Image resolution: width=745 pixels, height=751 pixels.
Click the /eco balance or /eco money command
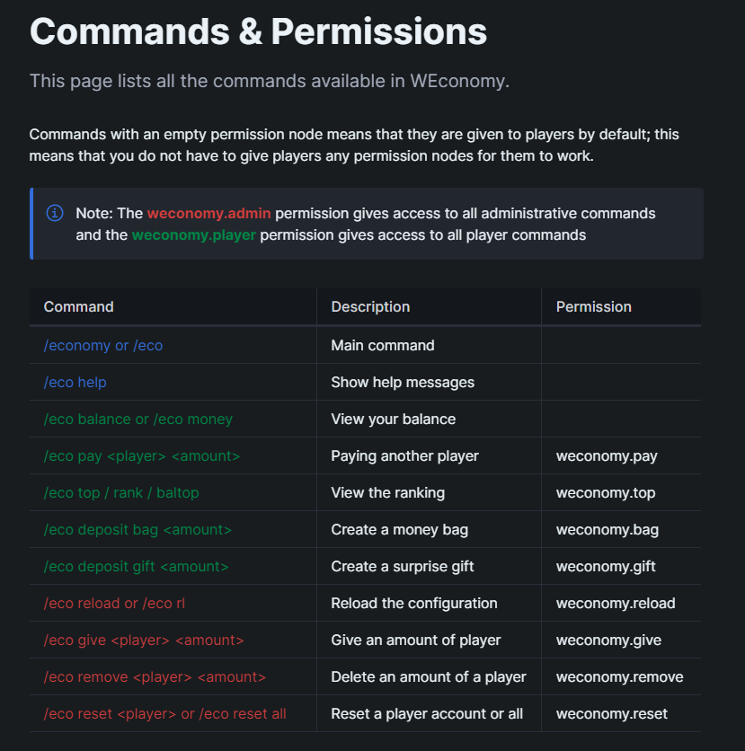[138, 420]
